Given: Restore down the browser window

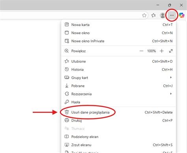Looking at the screenshot, I should (170, 5).
